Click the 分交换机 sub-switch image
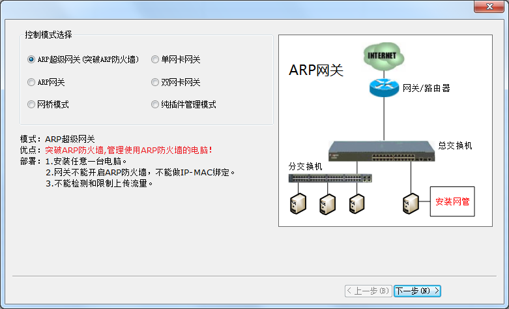Image resolution: width=509 pixels, height=309 pixels. 330,178
